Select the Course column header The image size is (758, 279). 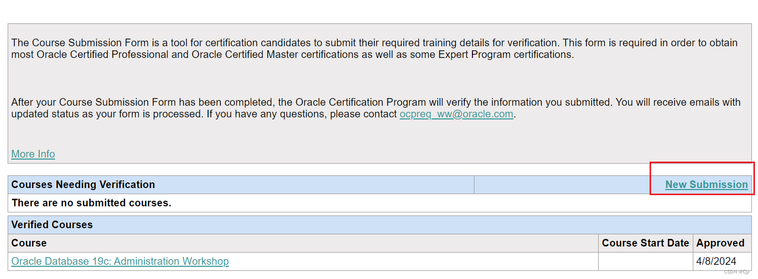pos(29,243)
